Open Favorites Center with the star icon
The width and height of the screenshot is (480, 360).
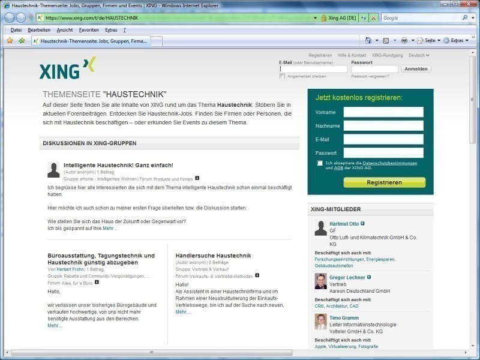(10, 40)
